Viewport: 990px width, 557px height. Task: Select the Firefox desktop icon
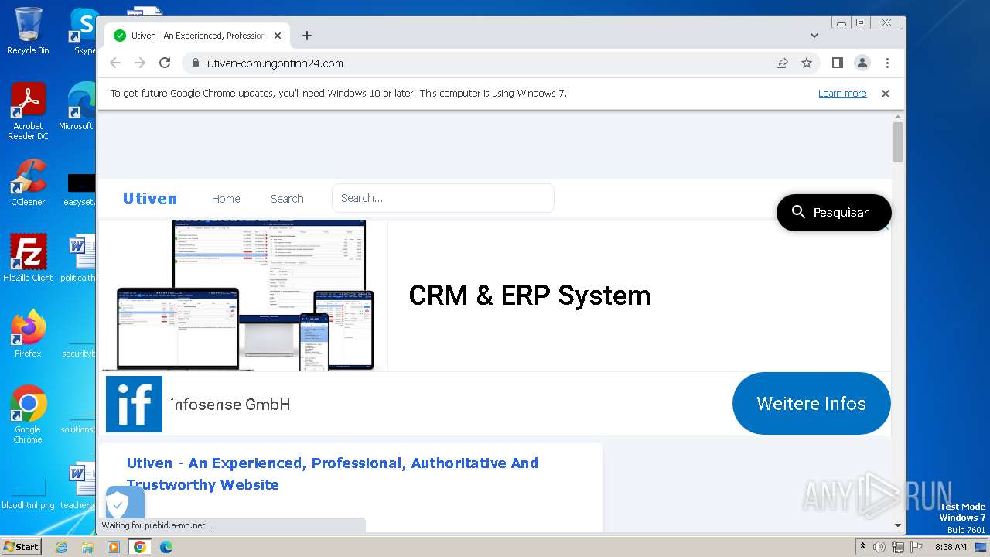[x=28, y=333]
